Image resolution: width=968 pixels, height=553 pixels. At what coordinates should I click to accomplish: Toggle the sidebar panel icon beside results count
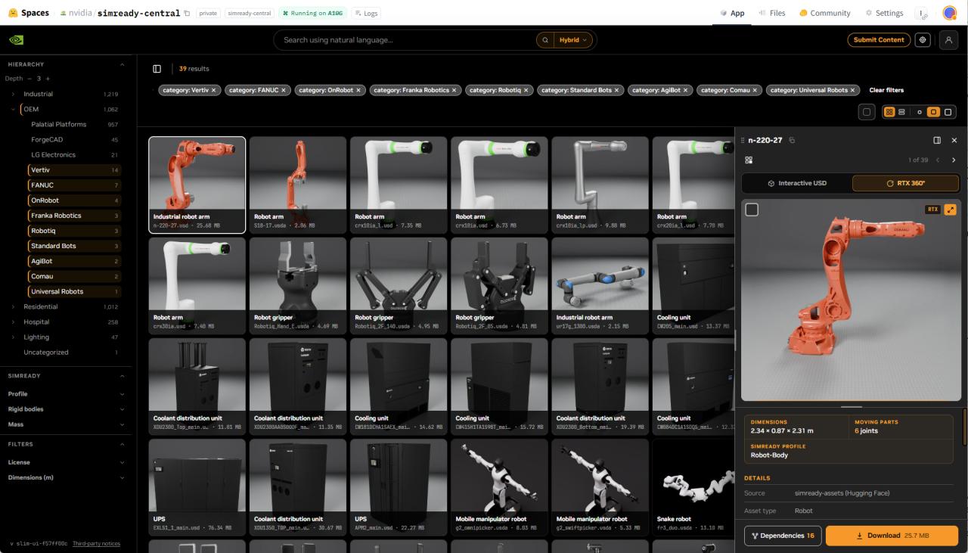click(157, 69)
